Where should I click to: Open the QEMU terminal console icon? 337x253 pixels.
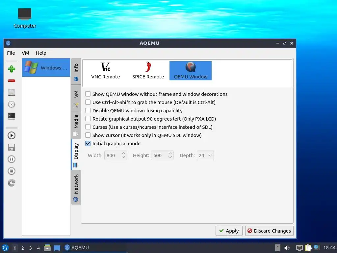point(12,116)
